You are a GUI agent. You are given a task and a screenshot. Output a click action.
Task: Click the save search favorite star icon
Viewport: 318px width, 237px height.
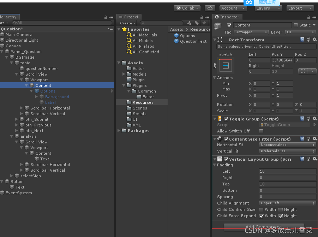[x=204, y=23]
